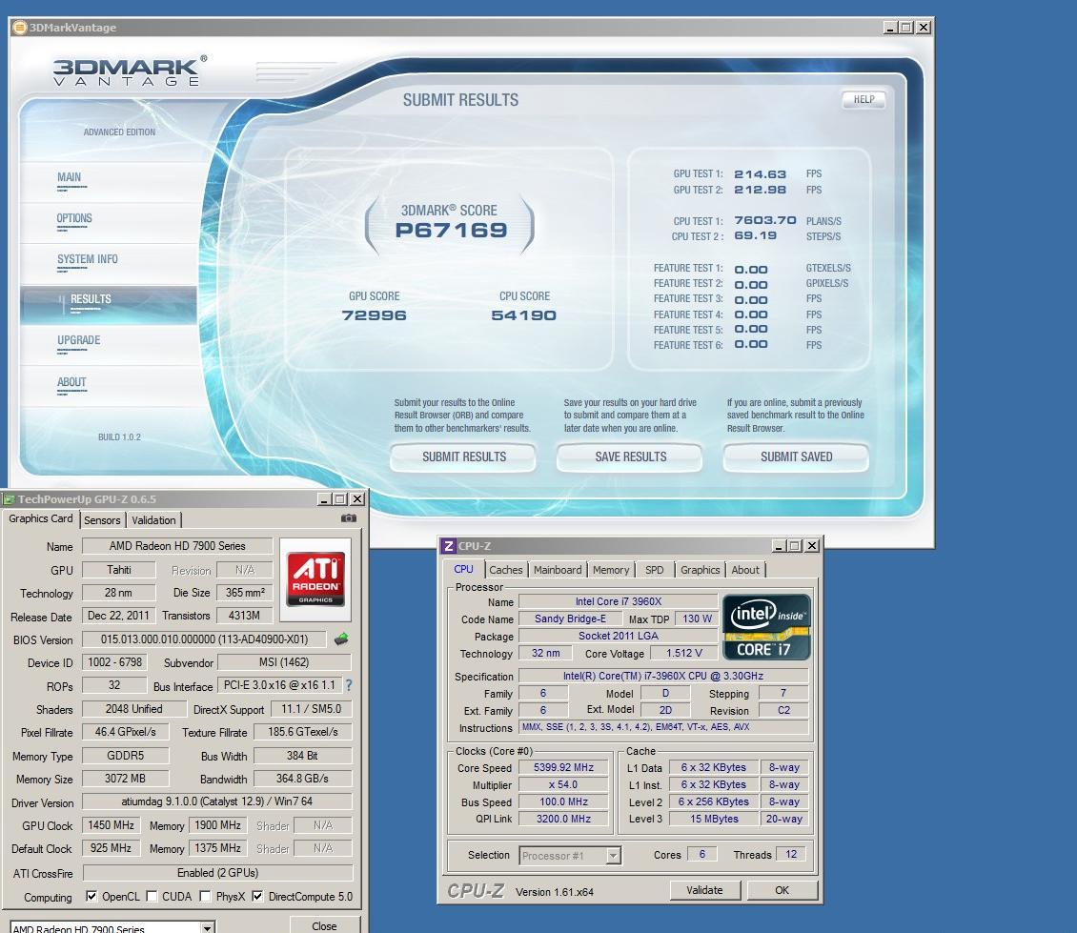Click the CPU-Z title bar Z icon
Screen dimensions: 1077x933
coord(448,545)
